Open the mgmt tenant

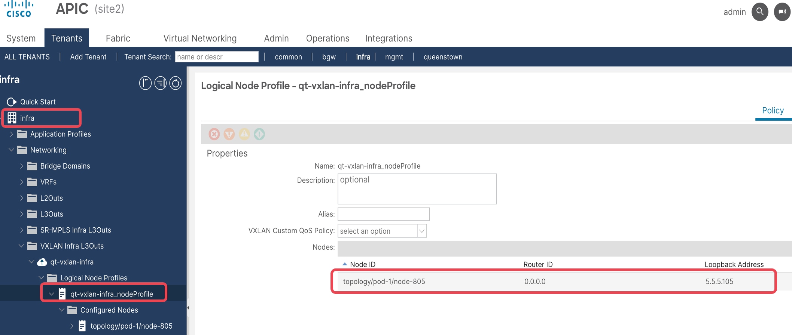(394, 57)
